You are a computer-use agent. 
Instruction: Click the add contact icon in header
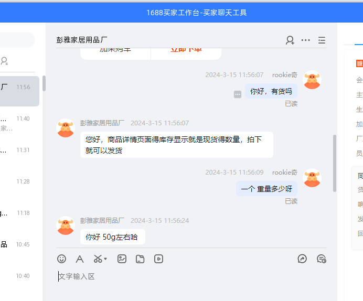coord(290,40)
